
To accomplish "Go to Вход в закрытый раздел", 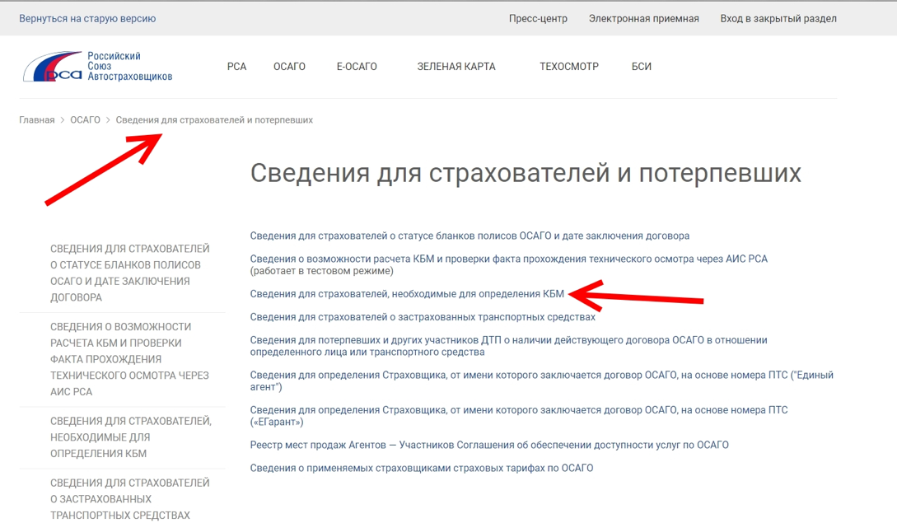I will tap(778, 18).
